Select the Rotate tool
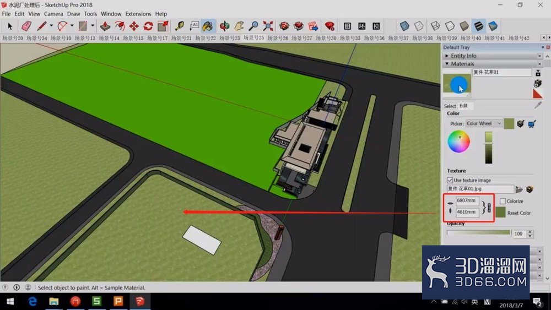 tap(148, 26)
